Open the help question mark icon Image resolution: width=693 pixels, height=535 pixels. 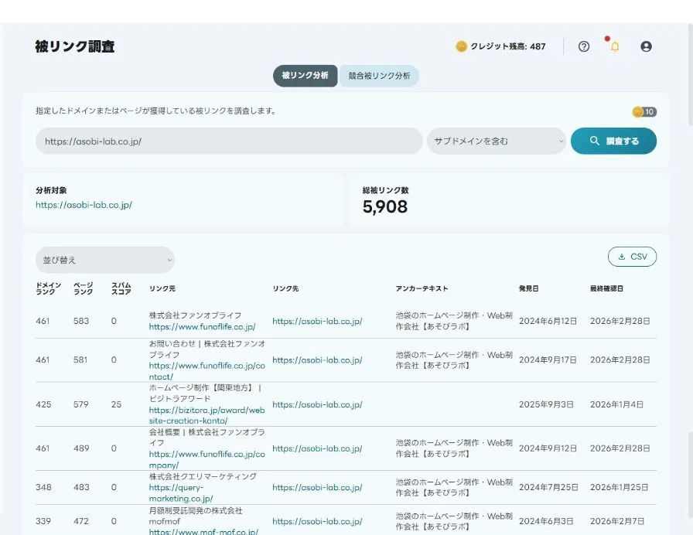pyautogui.click(x=583, y=46)
